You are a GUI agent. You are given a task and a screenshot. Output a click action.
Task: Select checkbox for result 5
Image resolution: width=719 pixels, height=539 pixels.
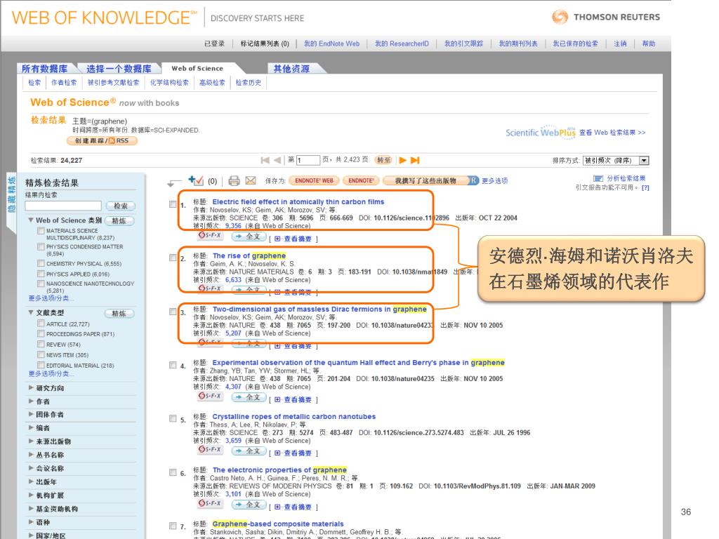tap(173, 418)
